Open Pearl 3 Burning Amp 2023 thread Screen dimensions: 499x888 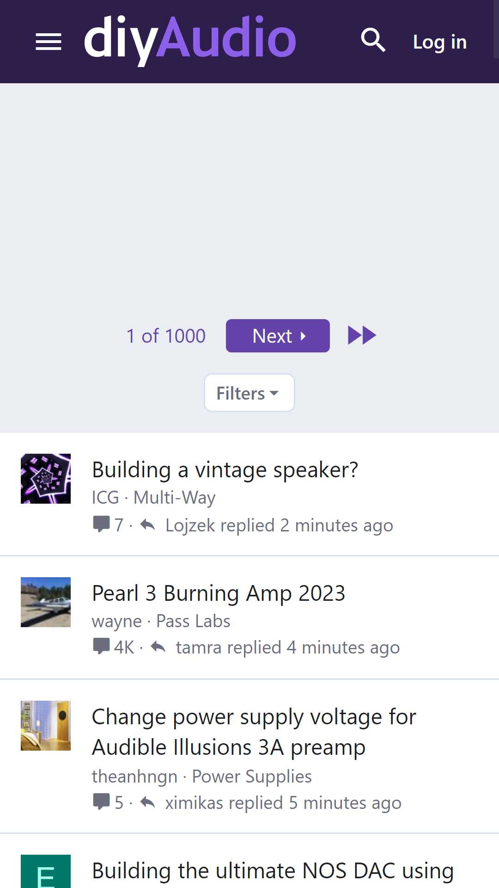point(219,593)
